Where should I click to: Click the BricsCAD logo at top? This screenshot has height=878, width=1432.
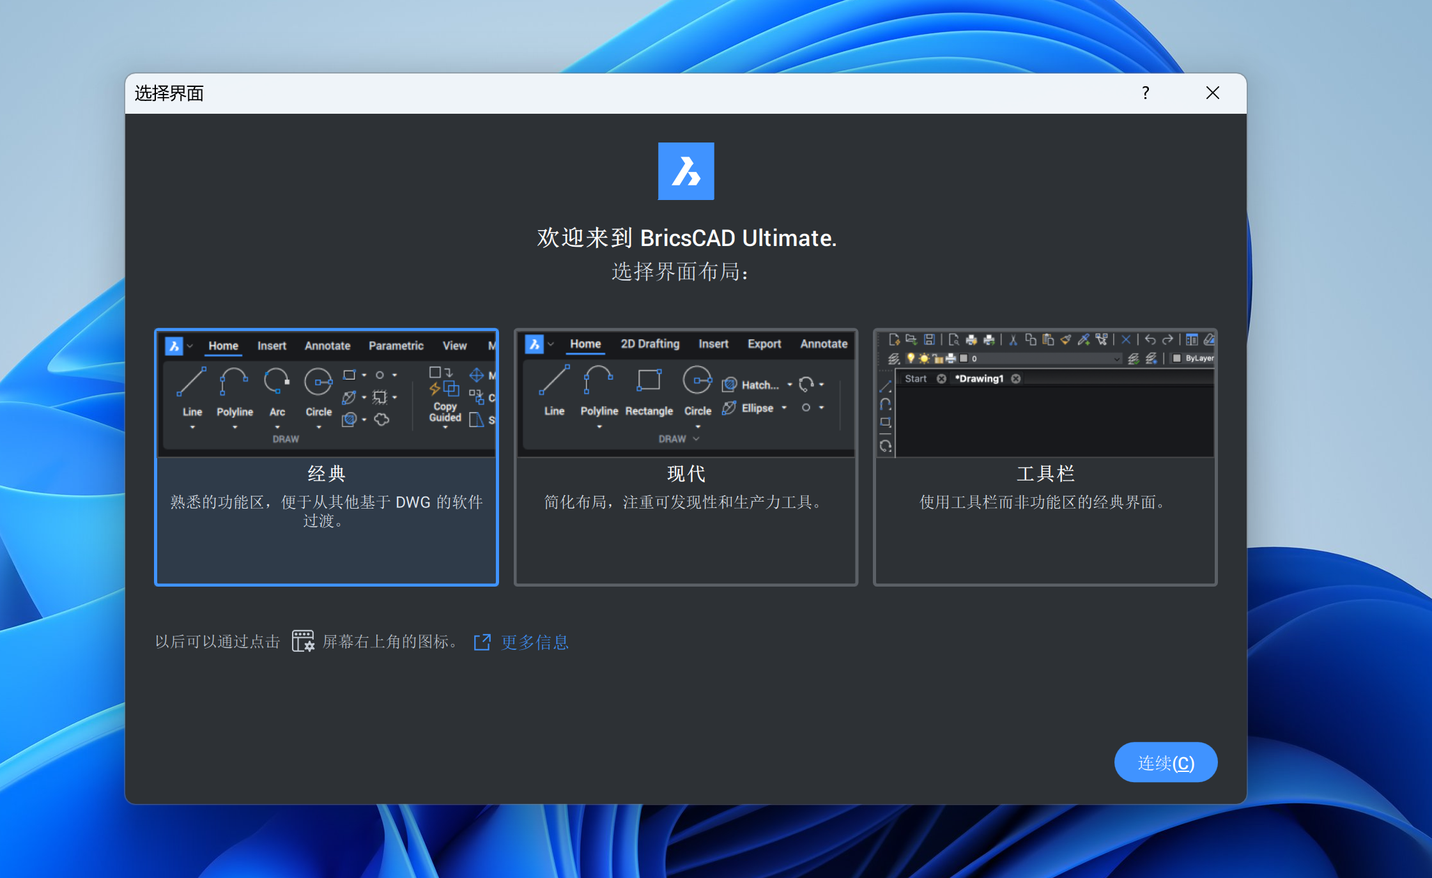click(686, 171)
